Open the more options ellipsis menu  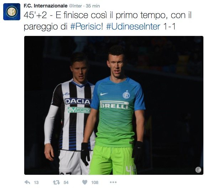pyautogui.click(x=113, y=182)
